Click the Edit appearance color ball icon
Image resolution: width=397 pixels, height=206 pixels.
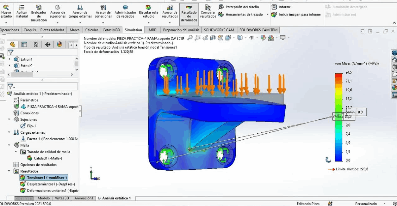pos(263,38)
